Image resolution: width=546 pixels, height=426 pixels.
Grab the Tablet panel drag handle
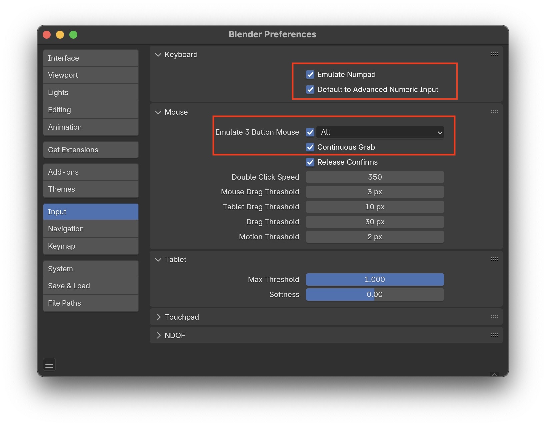494,259
